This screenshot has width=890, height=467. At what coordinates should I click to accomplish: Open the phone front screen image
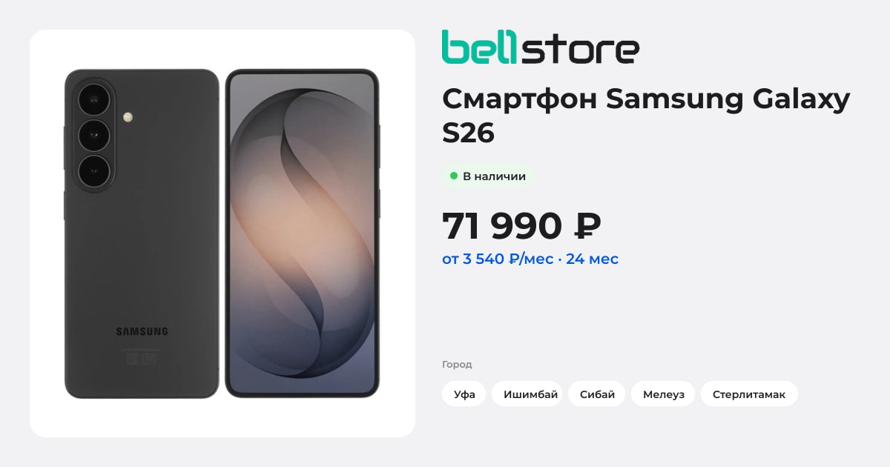[302, 233]
